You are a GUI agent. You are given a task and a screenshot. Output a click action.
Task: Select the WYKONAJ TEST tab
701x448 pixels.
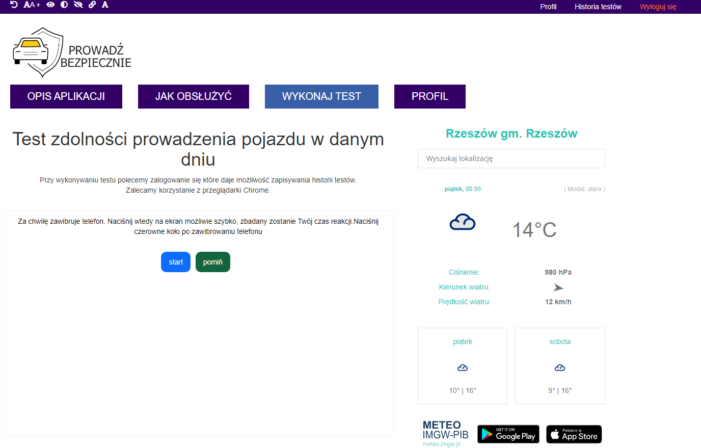tap(321, 96)
